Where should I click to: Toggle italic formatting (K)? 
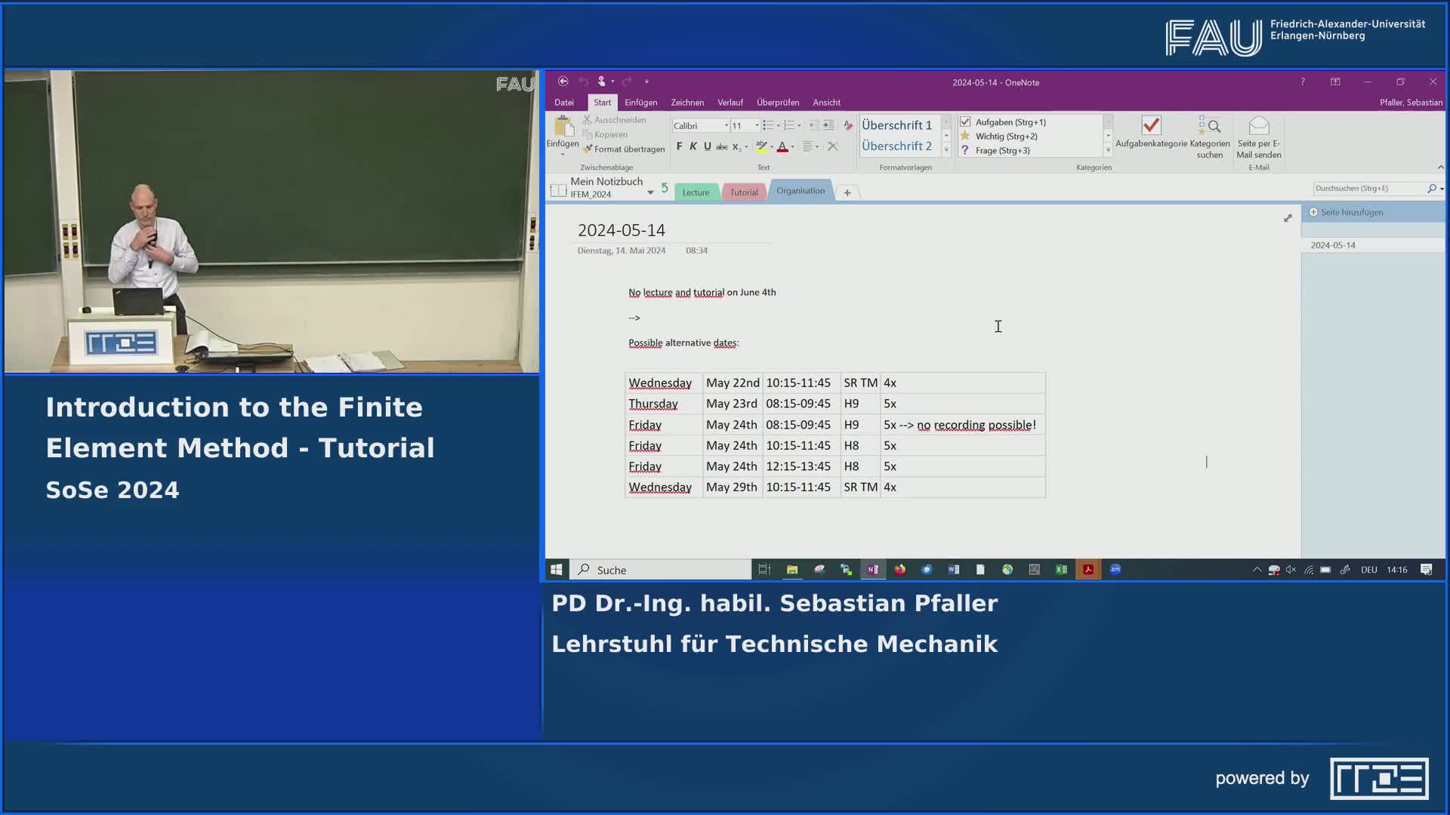tap(693, 146)
